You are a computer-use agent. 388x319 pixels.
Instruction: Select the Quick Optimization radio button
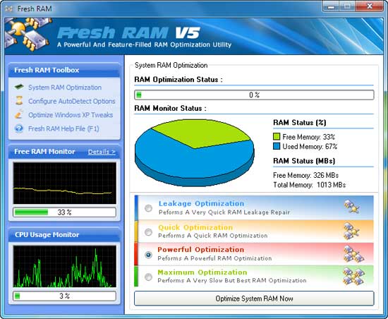(x=148, y=232)
